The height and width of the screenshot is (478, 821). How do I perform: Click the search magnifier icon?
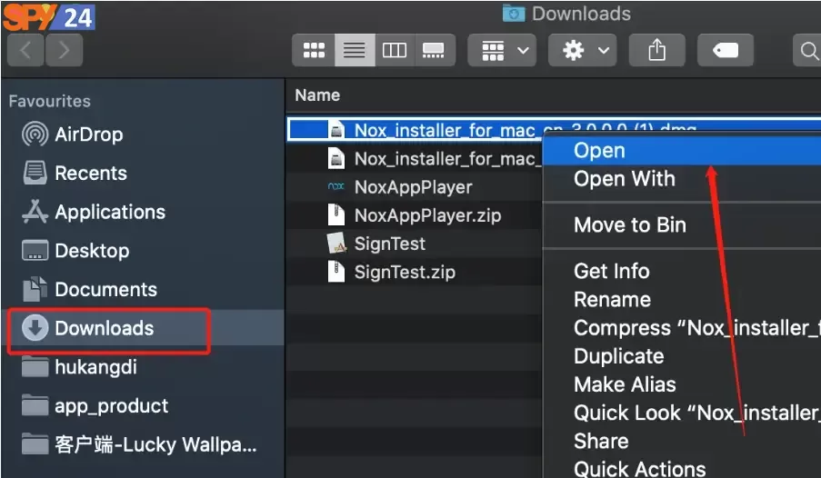809,51
